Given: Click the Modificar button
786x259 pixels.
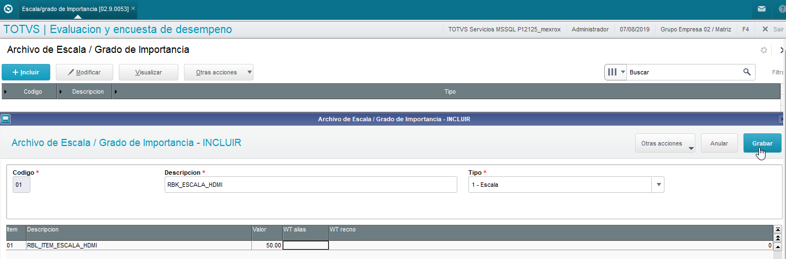Looking at the screenshot, I should point(85,72).
